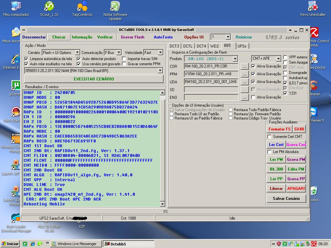Click Gravar Flash button

(x=133, y=37)
